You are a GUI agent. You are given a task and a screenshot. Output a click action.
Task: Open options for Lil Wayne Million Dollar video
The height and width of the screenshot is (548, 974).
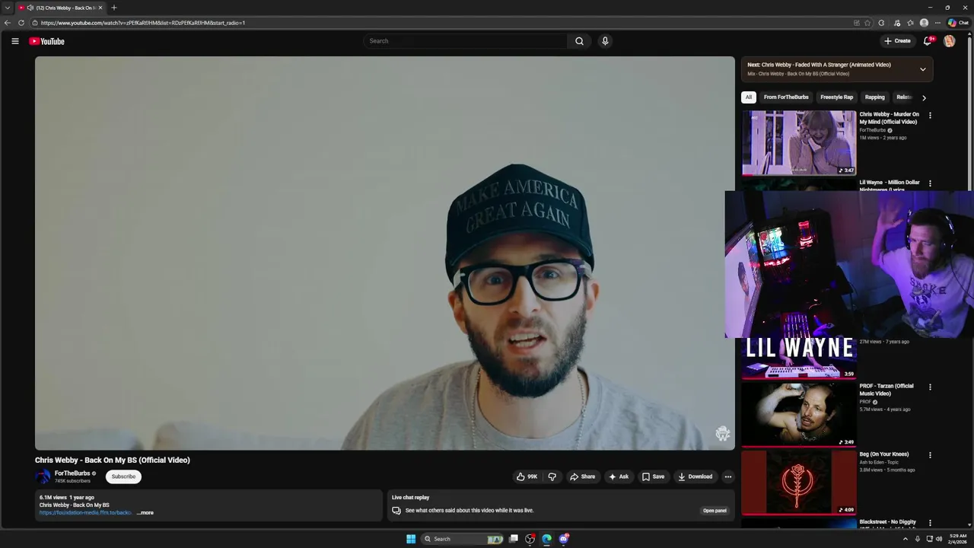click(930, 183)
